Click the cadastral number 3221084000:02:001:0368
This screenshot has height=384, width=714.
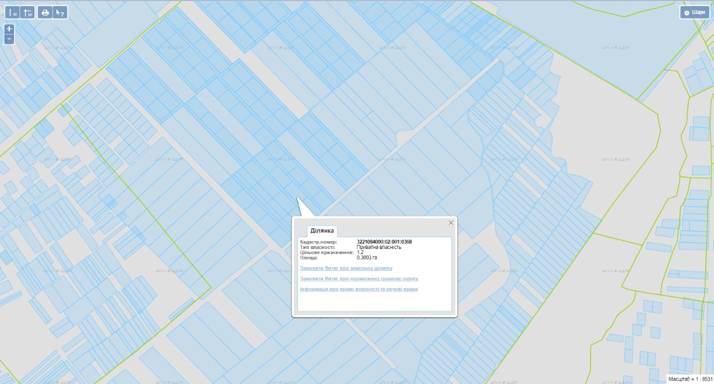(384, 242)
